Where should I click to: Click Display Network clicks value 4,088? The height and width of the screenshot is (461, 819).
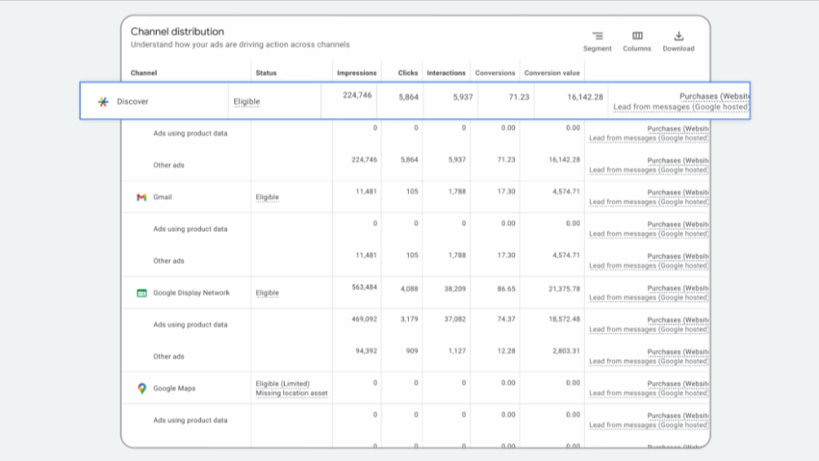click(x=409, y=288)
